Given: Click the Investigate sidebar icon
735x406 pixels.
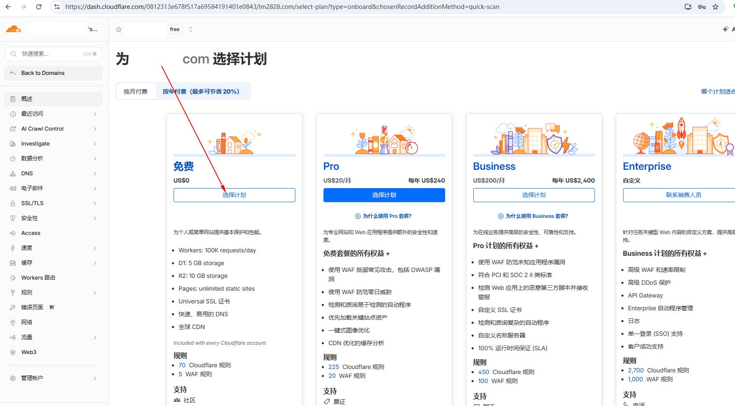Looking at the screenshot, I should [x=13, y=144].
